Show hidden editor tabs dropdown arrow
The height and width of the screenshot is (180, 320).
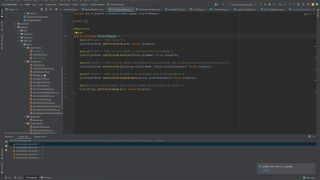click(313, 9)
